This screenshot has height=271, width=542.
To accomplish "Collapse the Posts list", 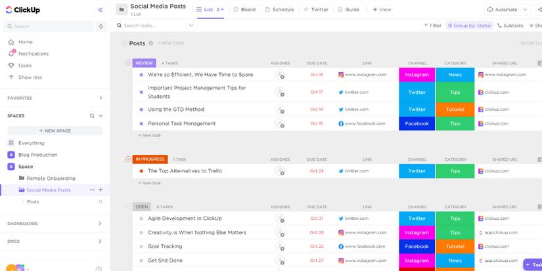I will click(124, 43).
